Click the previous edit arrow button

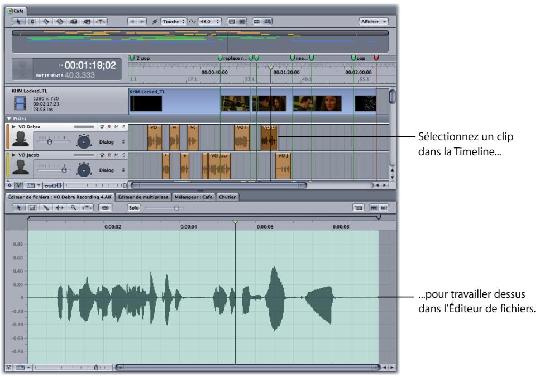coord(132,21)
